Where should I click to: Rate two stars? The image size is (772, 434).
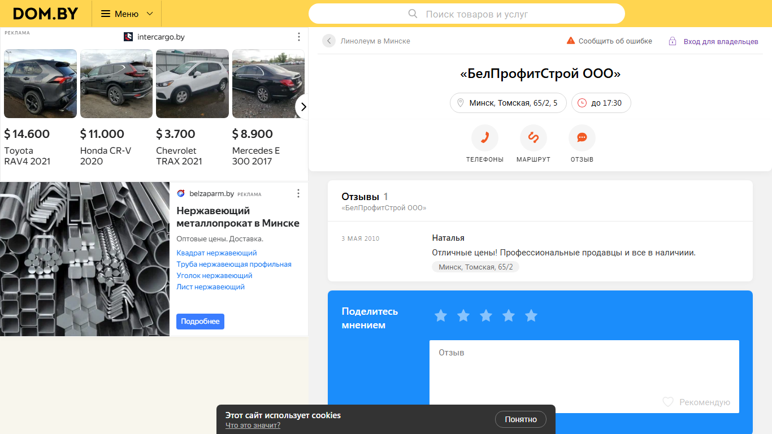[x=463, y=315]
